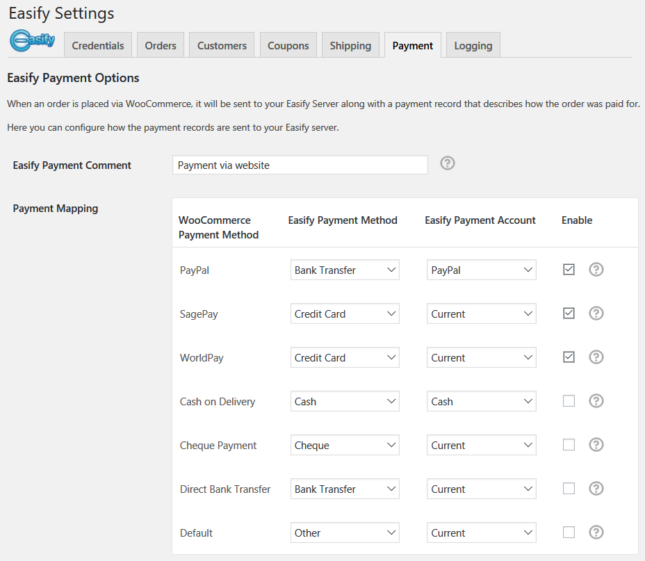
Task: Open Direct Bank Transfer account dropdown
Action: click(x=481, y=489)
